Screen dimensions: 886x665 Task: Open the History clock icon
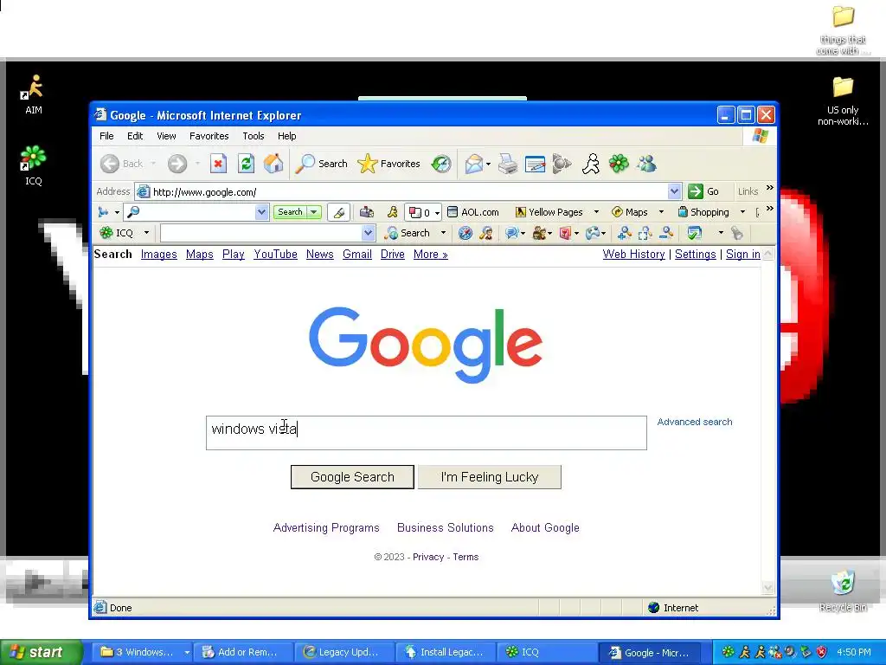(x=441, y=164)
